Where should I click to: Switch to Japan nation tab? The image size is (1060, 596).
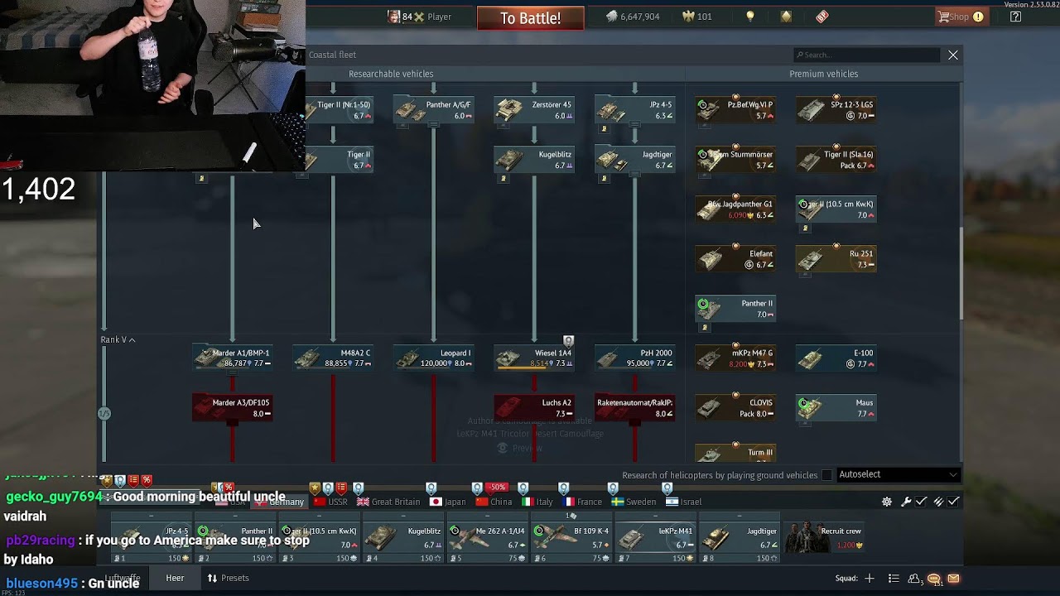point(447,502)
